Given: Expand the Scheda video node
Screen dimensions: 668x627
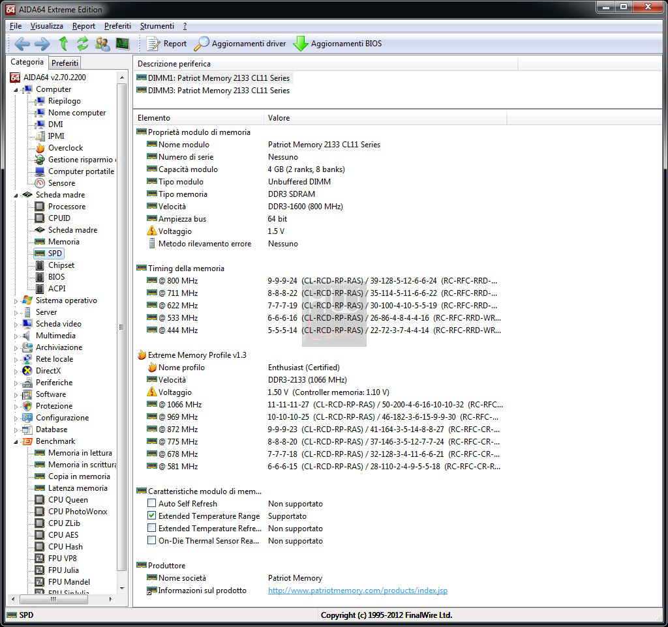Looking at the screenshot, I should click(16, 325).
